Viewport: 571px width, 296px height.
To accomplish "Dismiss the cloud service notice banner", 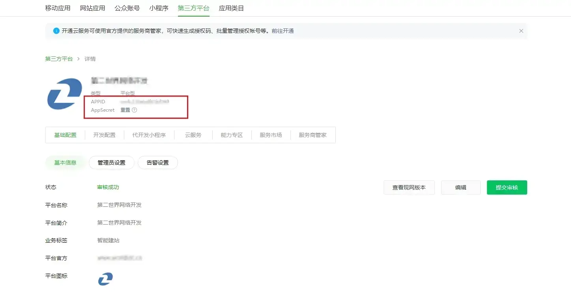I will point(521,31).
